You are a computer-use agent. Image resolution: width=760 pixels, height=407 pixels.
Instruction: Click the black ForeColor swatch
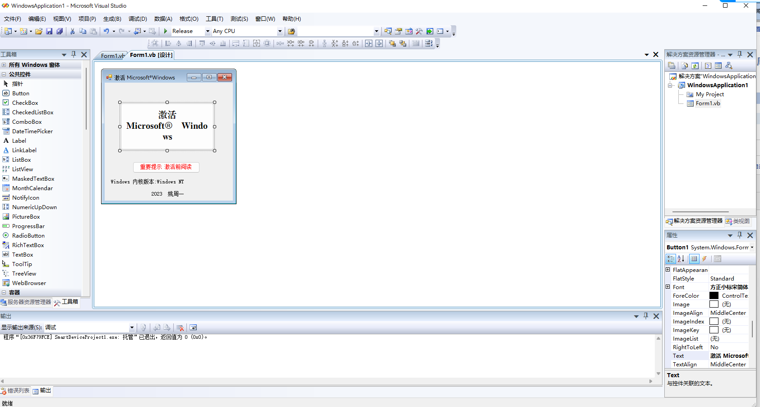(714, 295)
